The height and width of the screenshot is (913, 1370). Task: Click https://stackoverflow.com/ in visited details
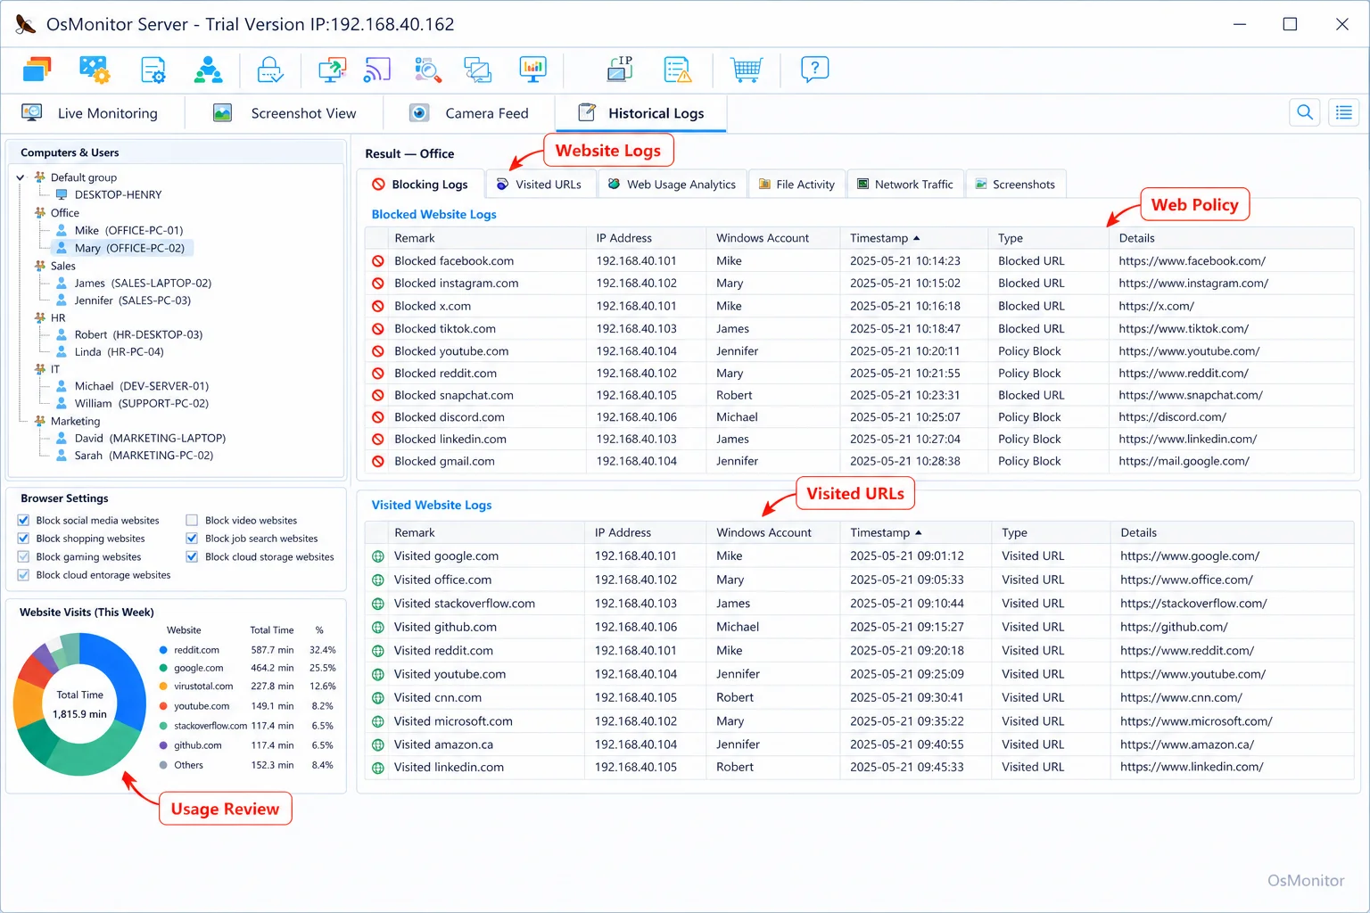[1193, 604]
